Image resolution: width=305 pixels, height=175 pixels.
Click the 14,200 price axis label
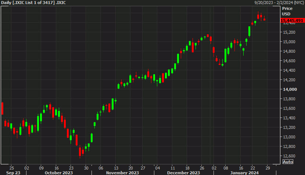point(289,80)
